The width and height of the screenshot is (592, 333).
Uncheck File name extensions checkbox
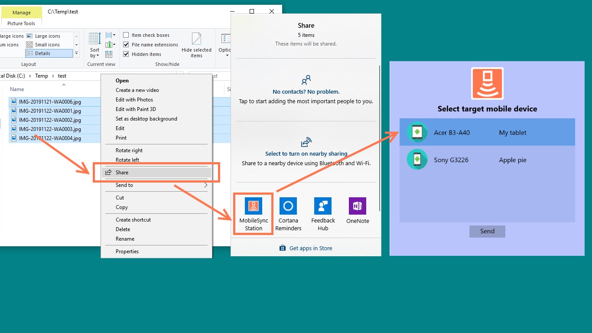point(126,45)
